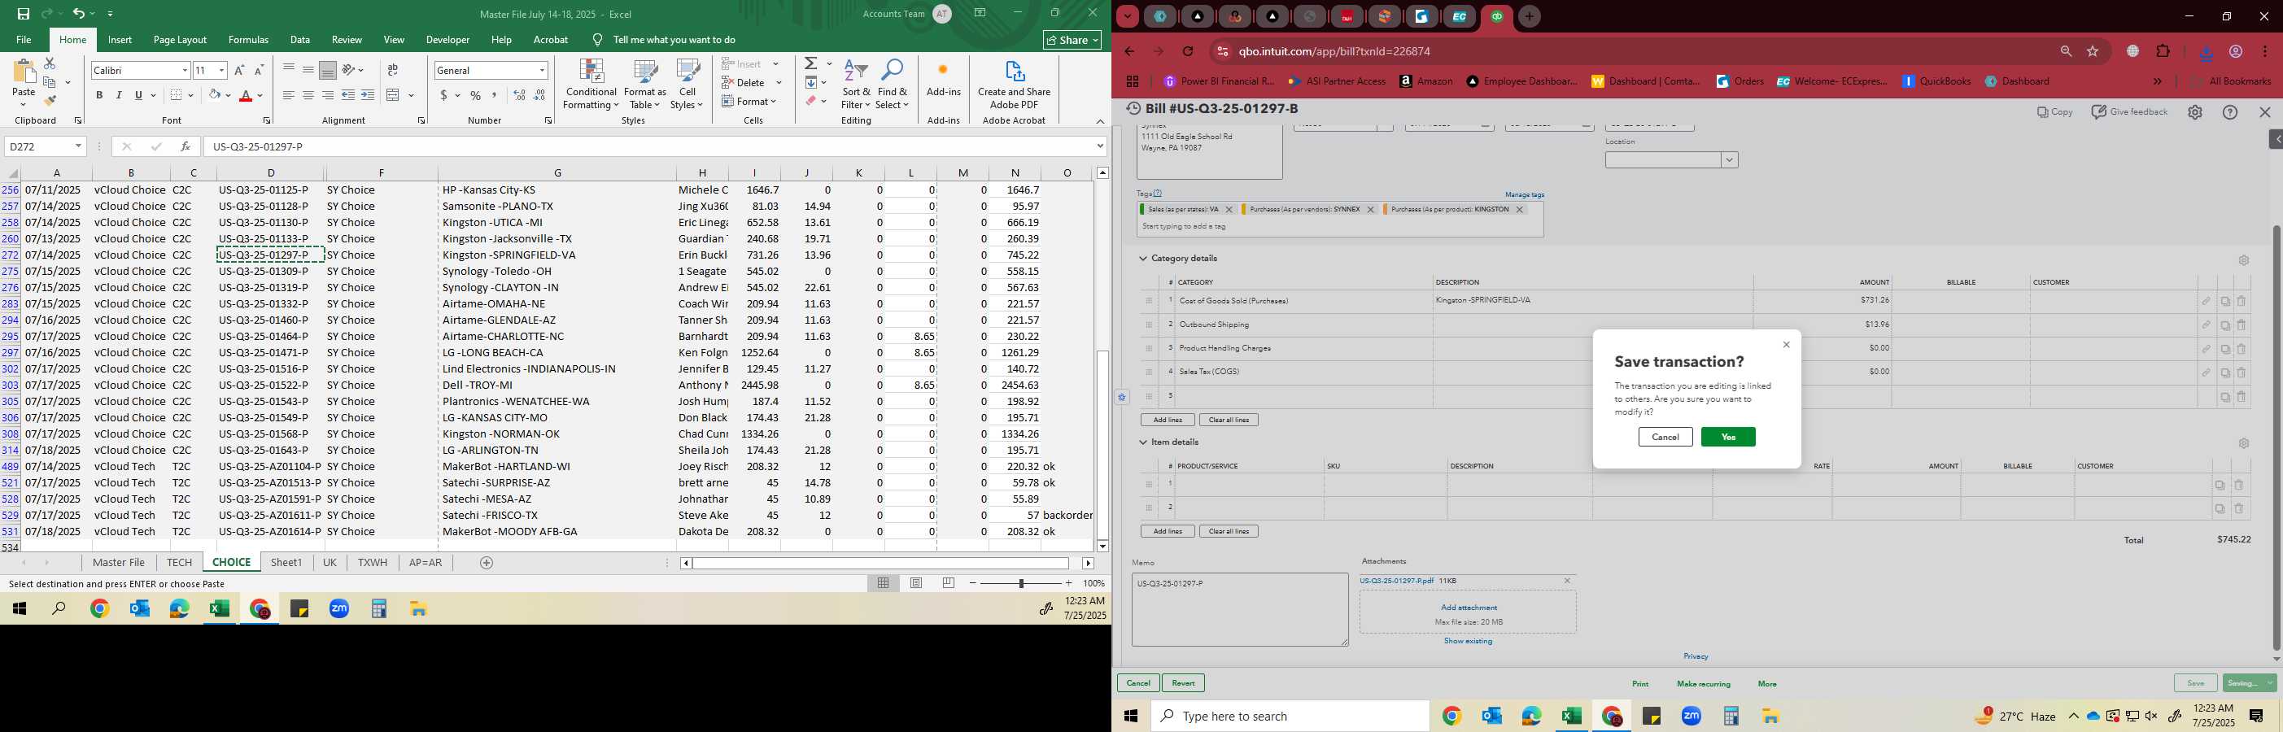Open Cell Styles gallery
The image size is (2283, 732).
coord(687,85)
